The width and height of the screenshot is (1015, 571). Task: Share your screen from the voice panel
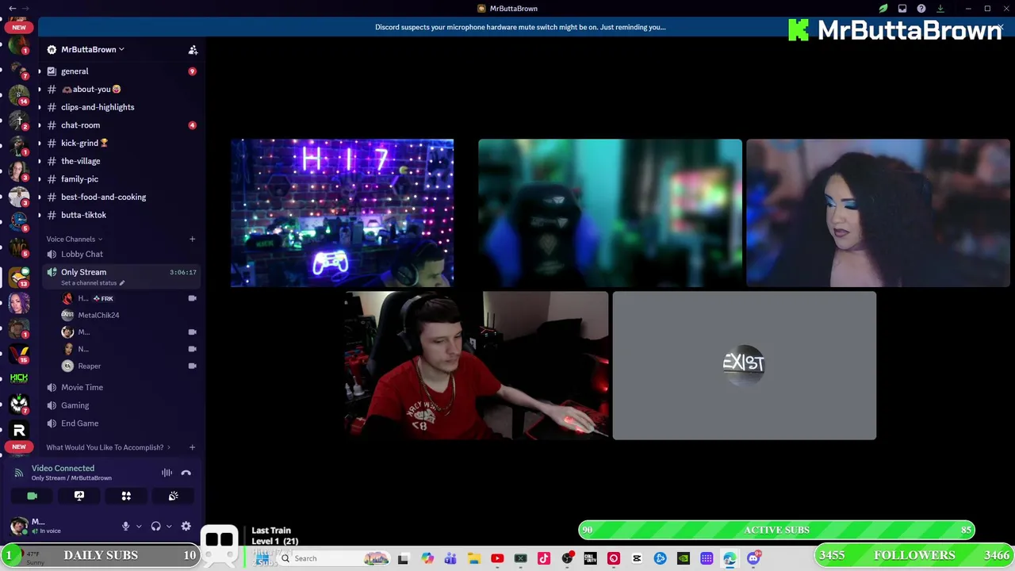pyautogui.click(x=79, y=496)
